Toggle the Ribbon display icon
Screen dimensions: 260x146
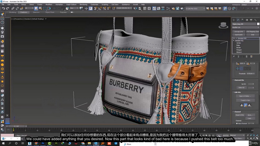tap(154, 8)
